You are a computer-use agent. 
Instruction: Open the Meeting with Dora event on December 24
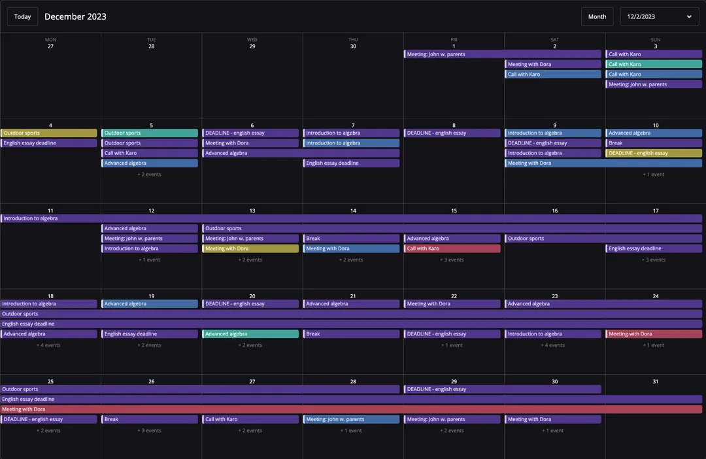(x=654, y=333)
